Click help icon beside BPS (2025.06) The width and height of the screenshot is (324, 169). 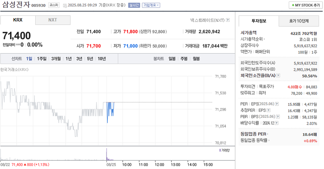pos(278,117)
